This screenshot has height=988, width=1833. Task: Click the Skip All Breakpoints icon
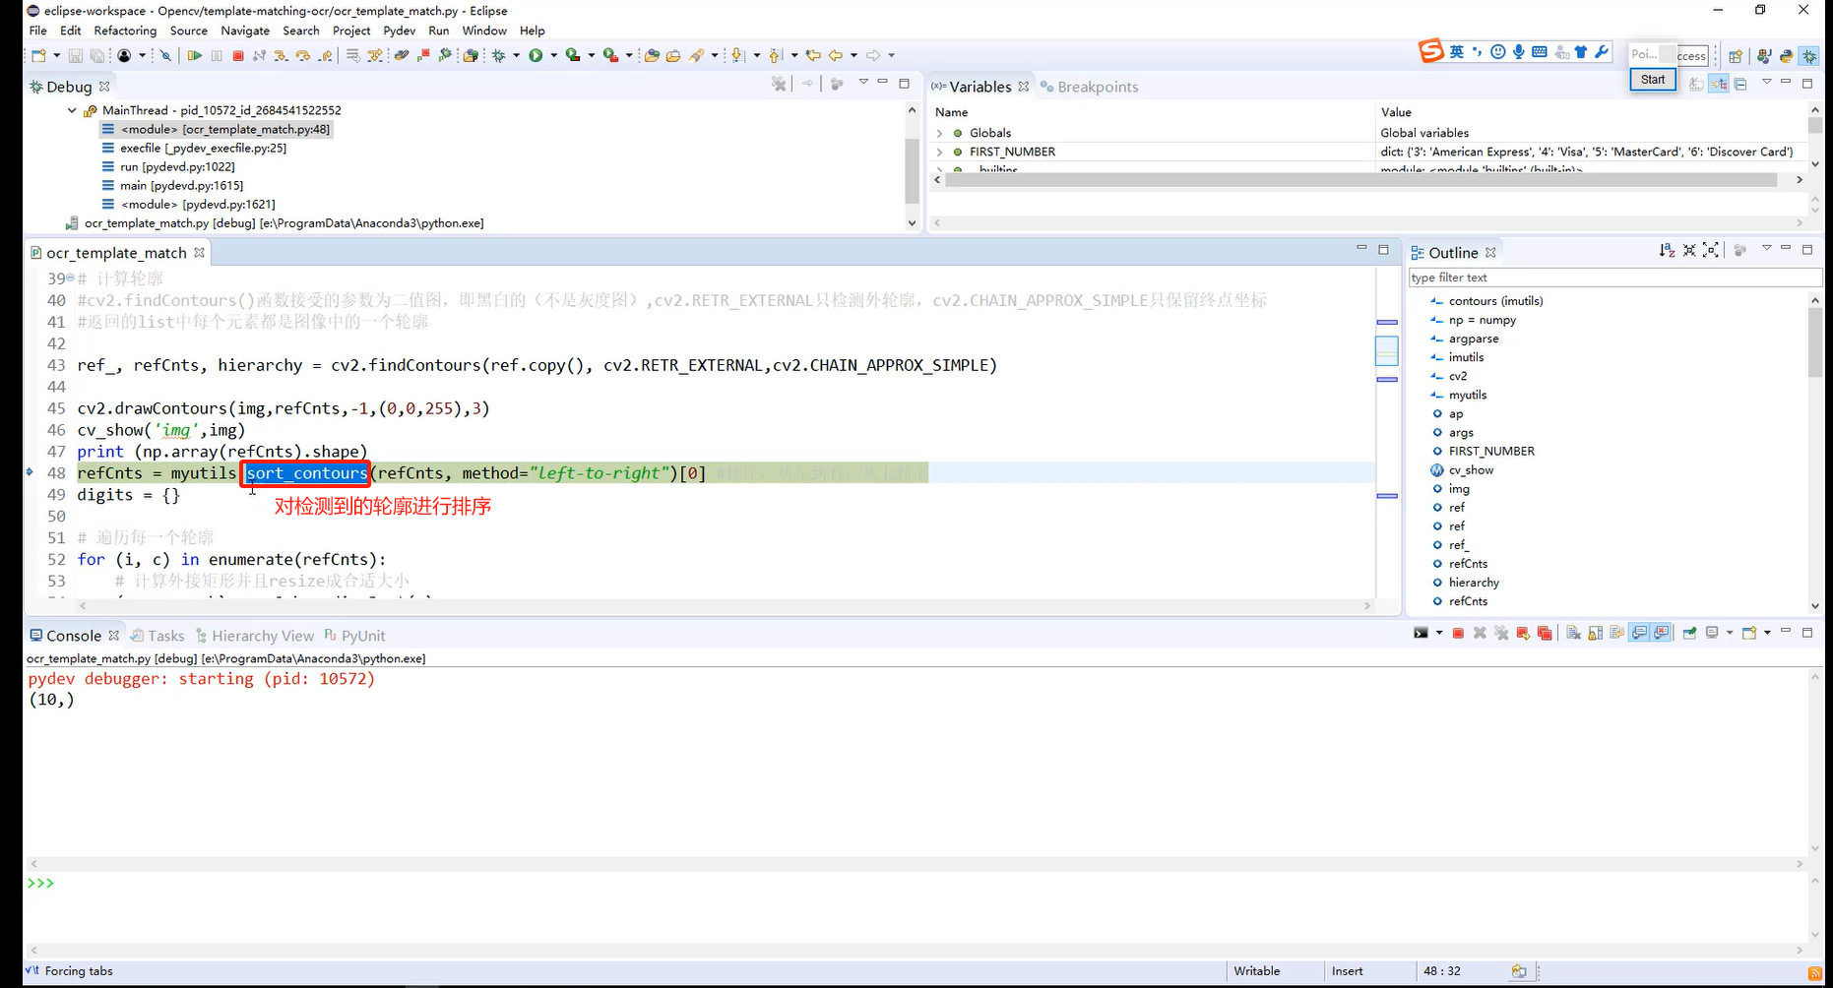165,55
